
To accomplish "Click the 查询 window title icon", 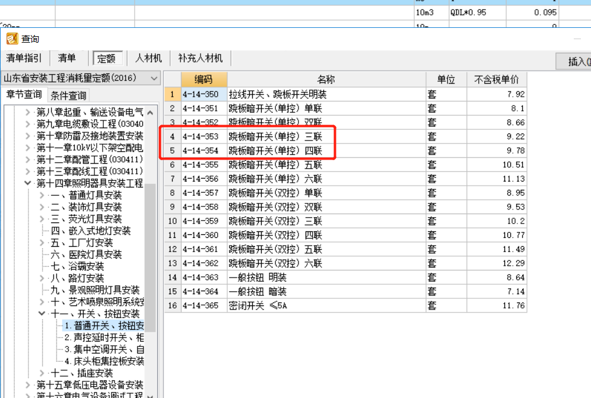I will pyautogui.click(x=12, y=39).
